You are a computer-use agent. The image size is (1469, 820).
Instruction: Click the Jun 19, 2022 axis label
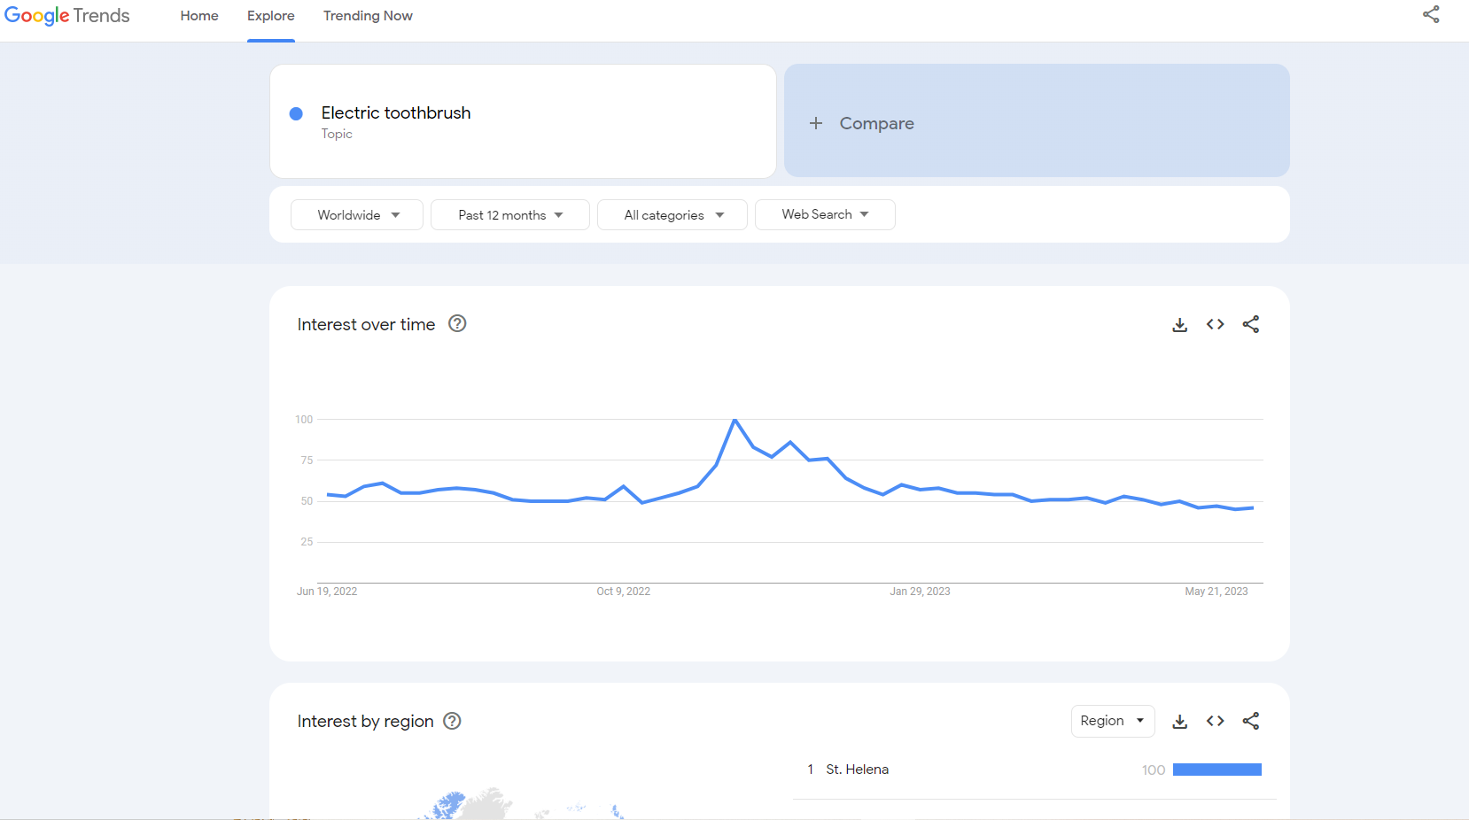[327, 592]
